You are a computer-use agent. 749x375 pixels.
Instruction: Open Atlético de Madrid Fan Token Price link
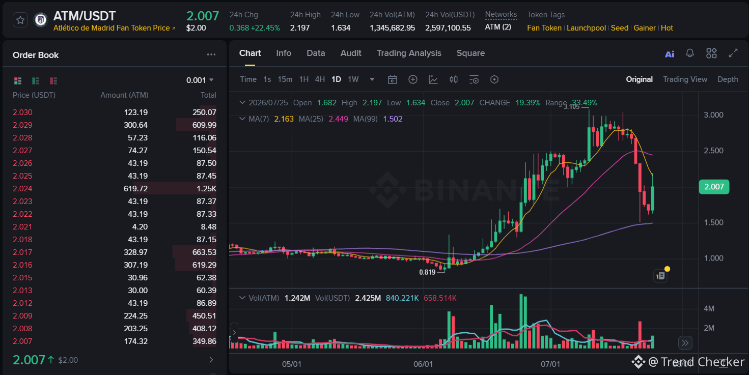pyautogui.click(x=114, y=28)
